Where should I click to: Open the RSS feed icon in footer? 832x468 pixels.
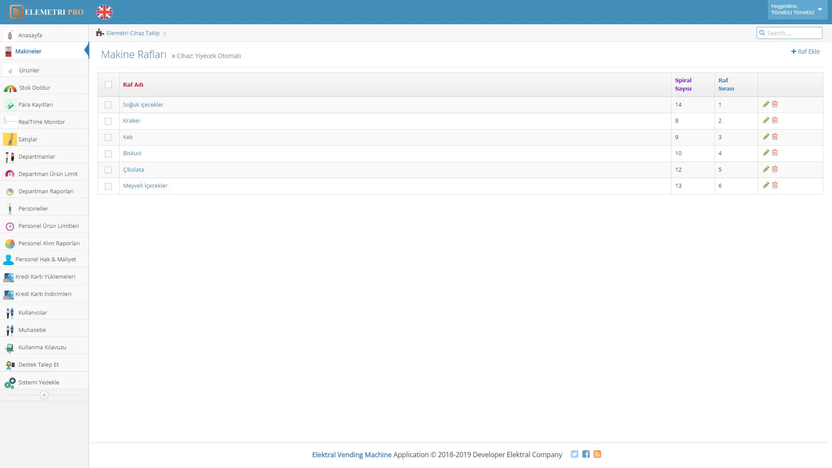(x=597, y=454)
